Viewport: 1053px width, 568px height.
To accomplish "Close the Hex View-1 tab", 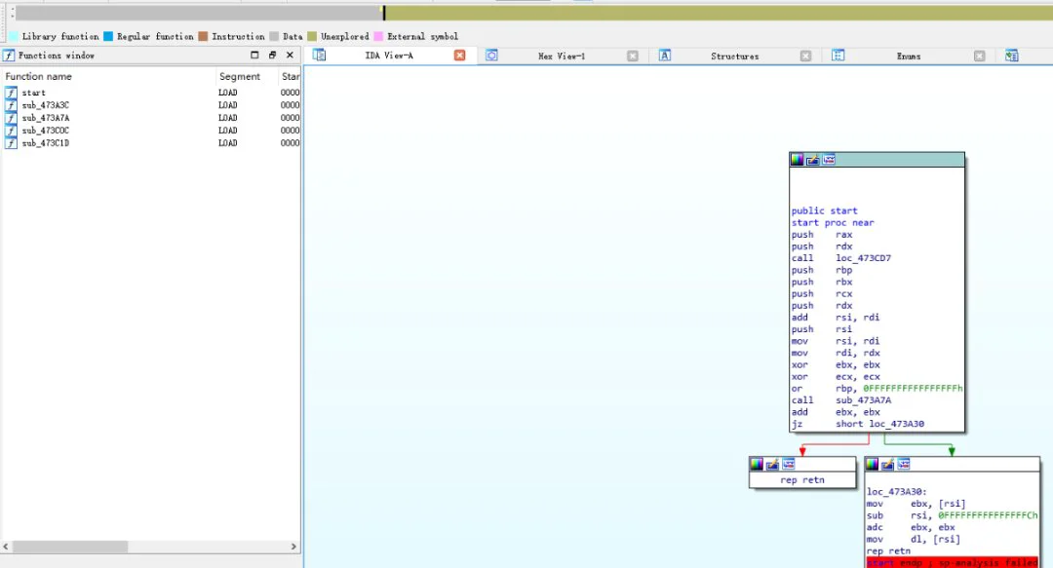I will click(633, 57).
